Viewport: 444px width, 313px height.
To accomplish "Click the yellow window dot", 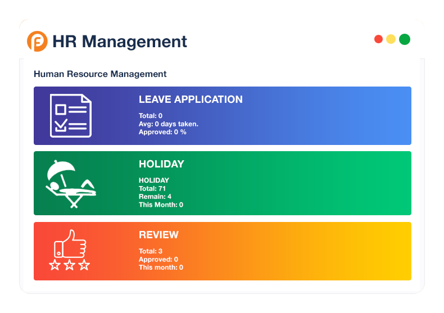I will (391, 39).
